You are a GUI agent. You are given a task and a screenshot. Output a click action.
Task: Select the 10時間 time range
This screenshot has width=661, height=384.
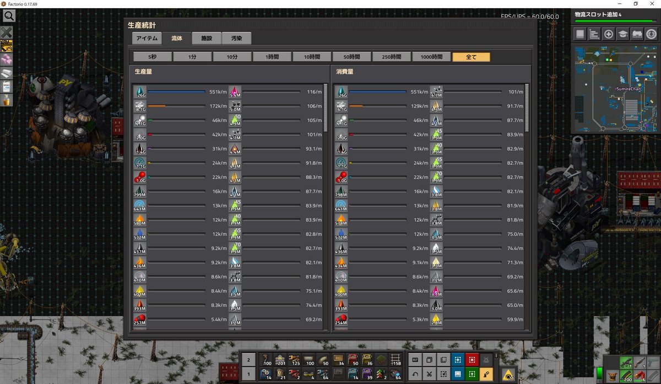click(x=312, y=57)
